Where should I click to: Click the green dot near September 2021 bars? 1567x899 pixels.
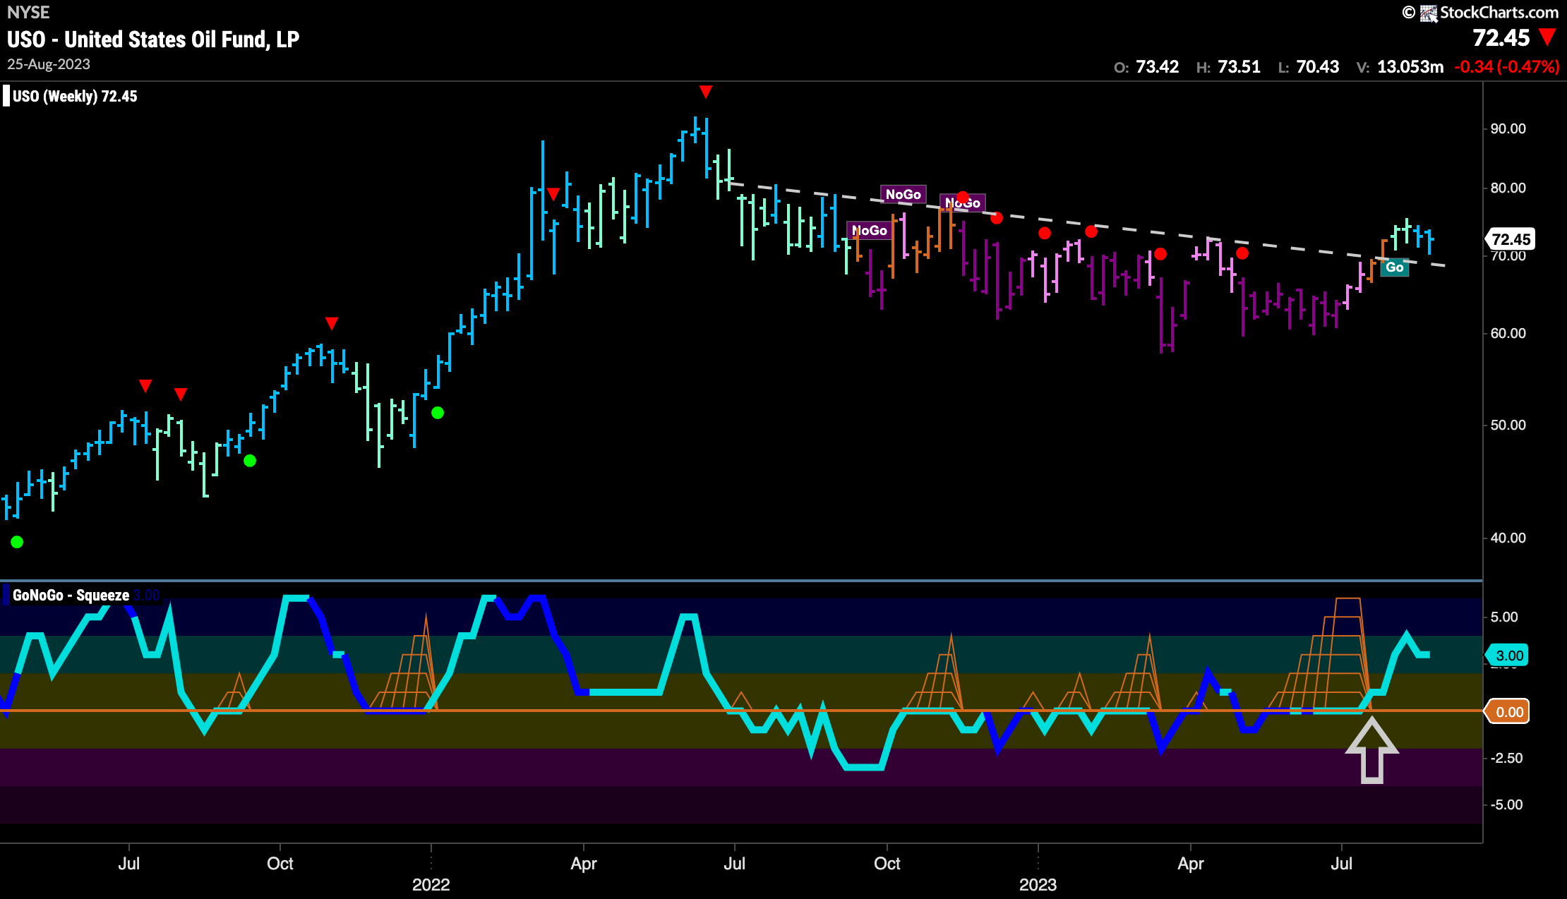[x=250, y=461]
